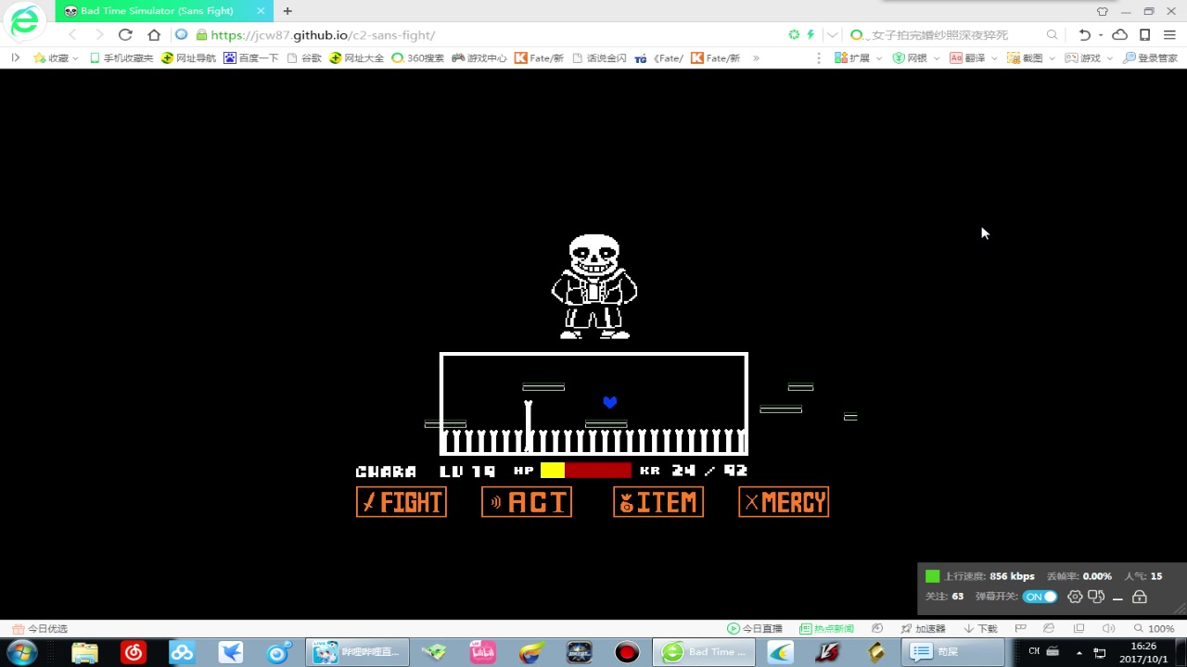The height and width of the screenshot is (667, 1187).
Task: Open the blue bird taskbar app
Action: [x=231, y=652]
